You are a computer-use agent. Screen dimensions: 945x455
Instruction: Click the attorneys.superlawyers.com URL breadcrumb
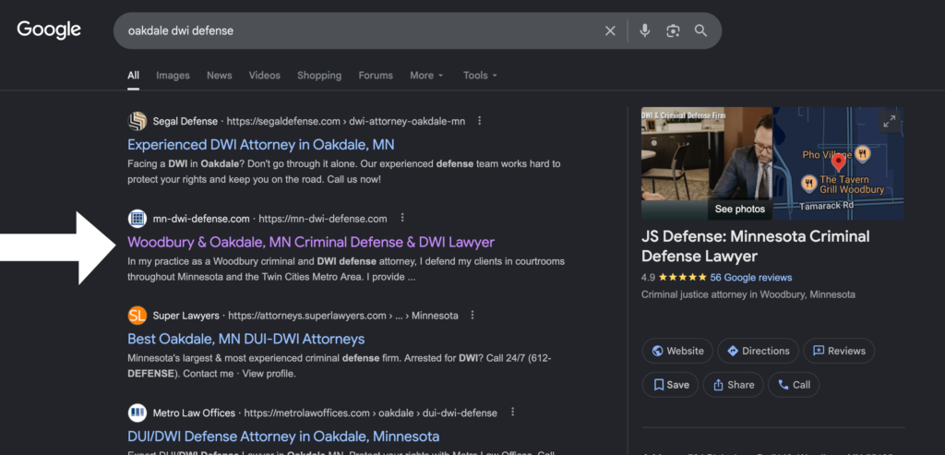click(x=343, y=316)
